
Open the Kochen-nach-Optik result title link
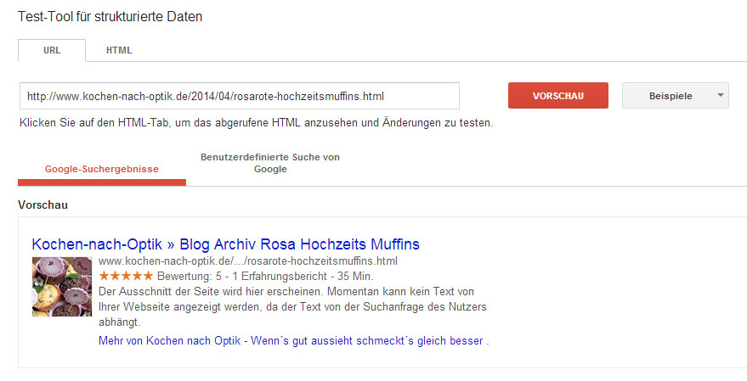225,244
